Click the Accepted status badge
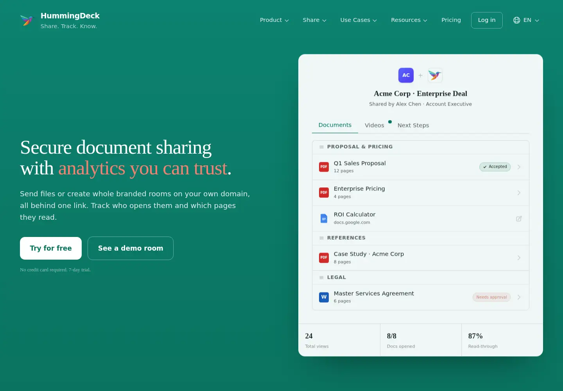This screenshot has width=563, height=391. (x=495, y=167)
